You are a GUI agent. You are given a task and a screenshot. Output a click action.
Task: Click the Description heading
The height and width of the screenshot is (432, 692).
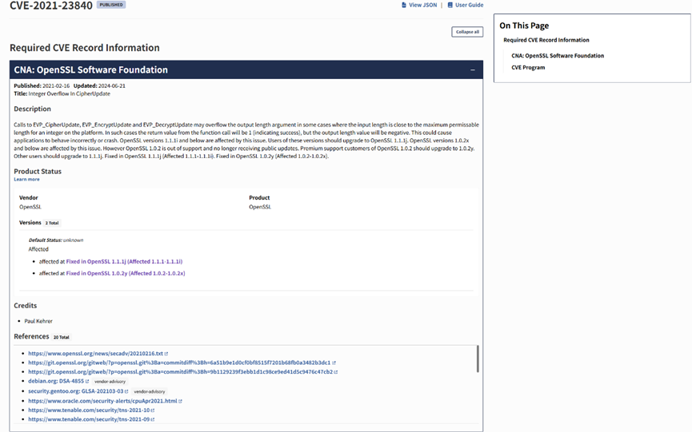32,109
